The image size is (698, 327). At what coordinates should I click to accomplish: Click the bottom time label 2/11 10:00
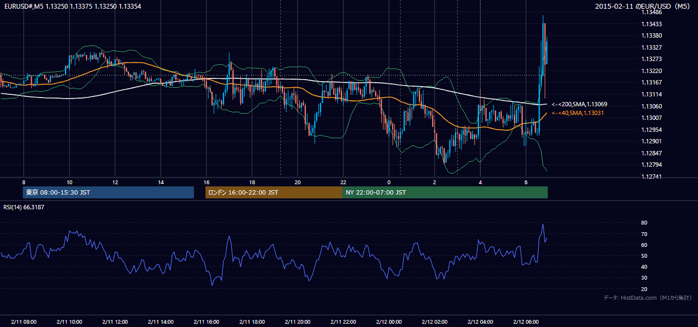coord(69,322)
